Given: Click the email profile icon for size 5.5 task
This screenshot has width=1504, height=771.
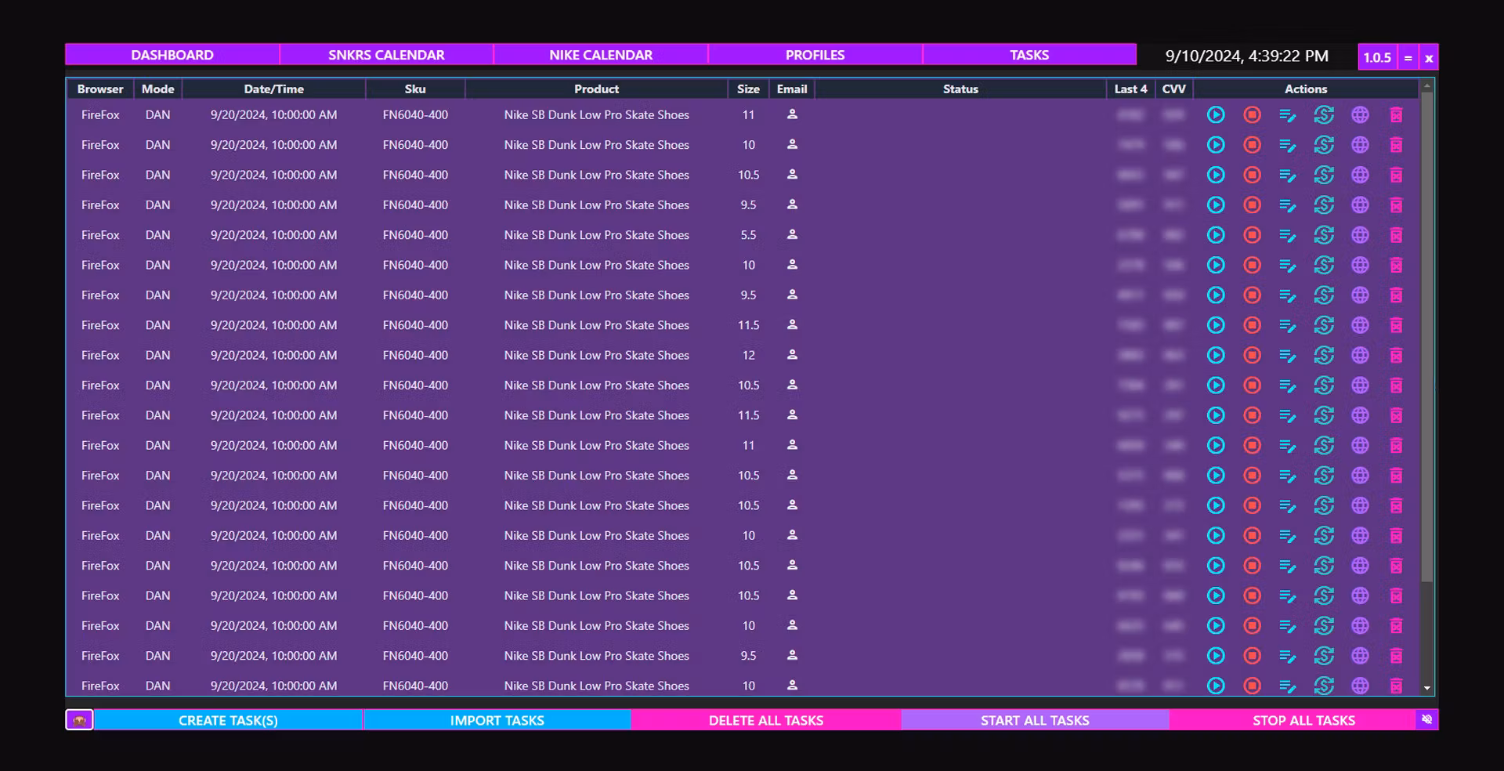Looking at the screenshot, I should (792, 235).
